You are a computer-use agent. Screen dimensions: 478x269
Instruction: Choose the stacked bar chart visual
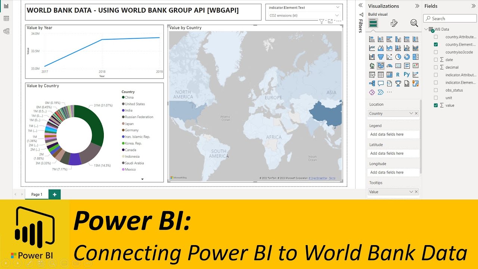click(372, 39)
